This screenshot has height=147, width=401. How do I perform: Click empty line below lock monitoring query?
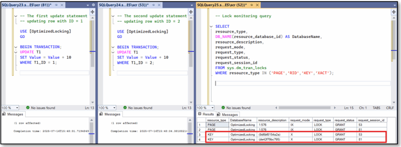(x=303, y=83)
